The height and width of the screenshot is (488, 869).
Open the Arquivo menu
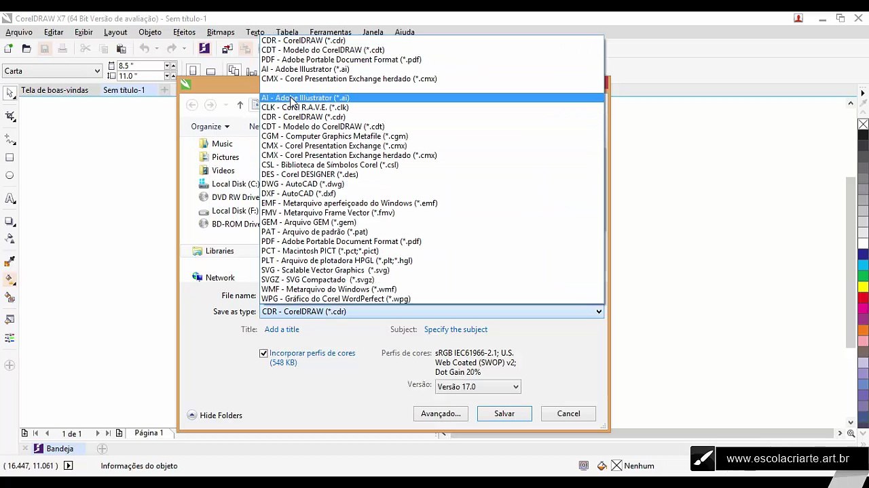pyautogui.click(x=19, y=32)
